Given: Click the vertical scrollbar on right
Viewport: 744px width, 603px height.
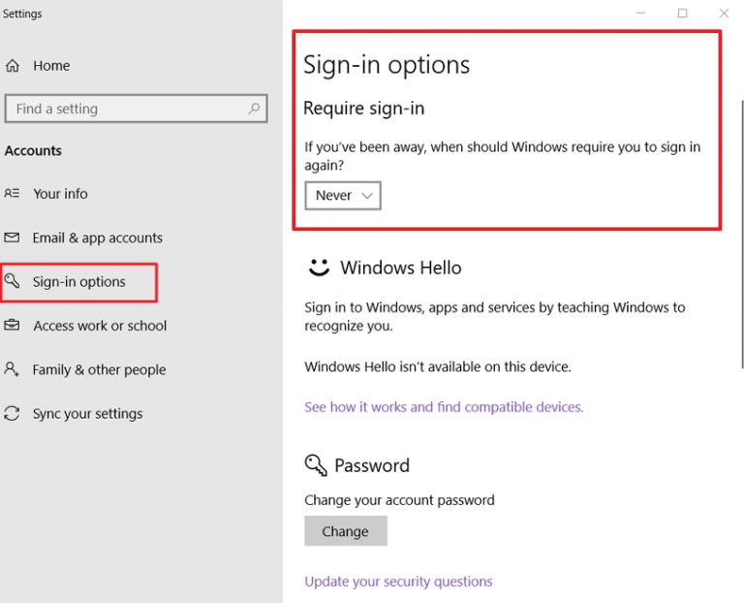Looking at the screenshot, I should (742, 234).
